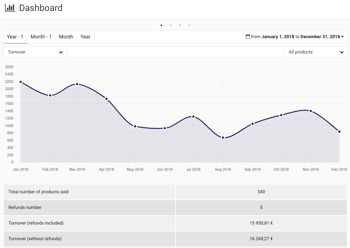Go to the second carousel pagination dot
The image size is (350, 248).
point(170,25)
